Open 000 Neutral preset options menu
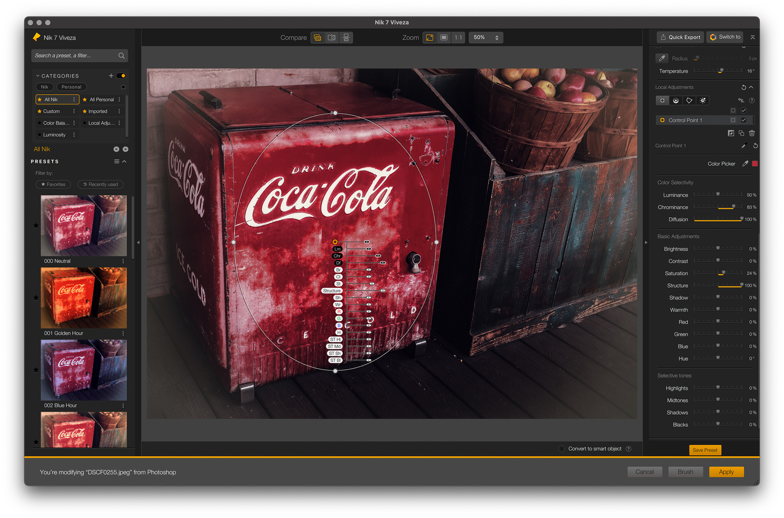The image size is (784, 518). pyautogui.click(x=123, y=261)
